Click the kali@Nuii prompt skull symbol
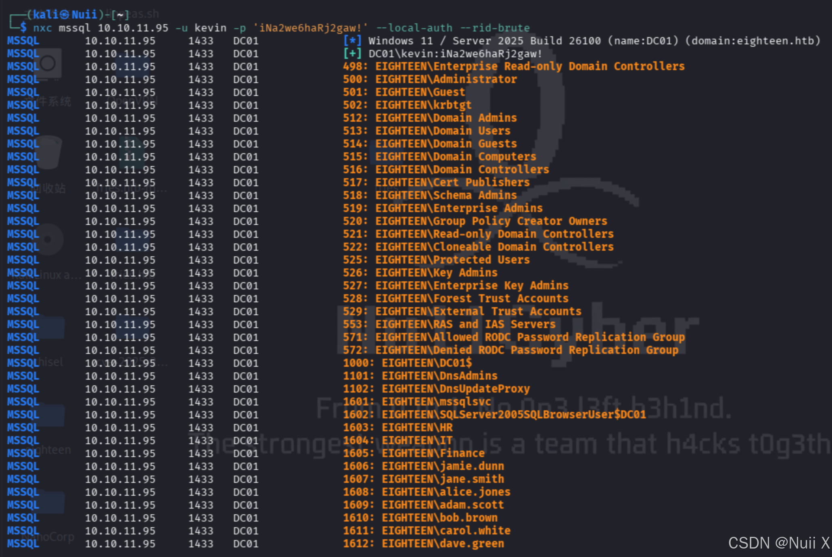The width and height of the screenshot is (832, 557). point(65,15)
